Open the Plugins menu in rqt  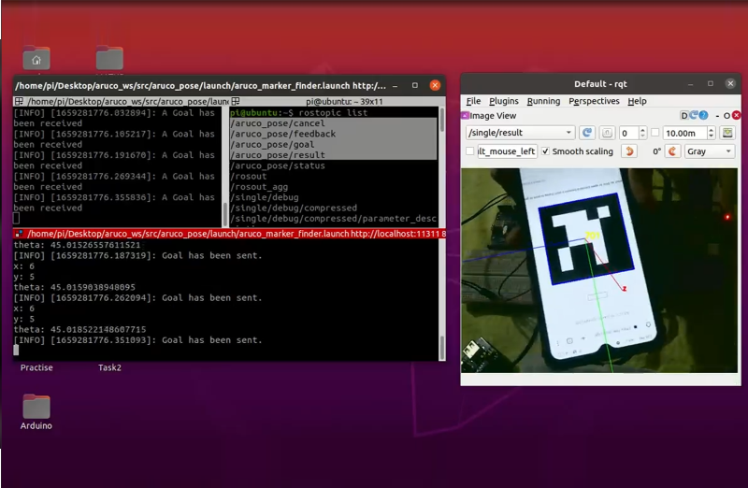click(x=504, y=101)
